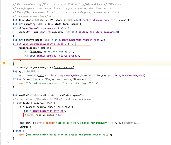Click the 'Err' pattern in 'if let'
Image resolution: width=171 pixels, height=145 pixels.
point(25,79)
